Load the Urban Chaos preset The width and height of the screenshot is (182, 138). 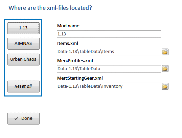point(23,59)
